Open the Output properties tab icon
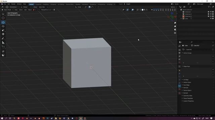The image size is (215, 120). click(x=179, y=53)
